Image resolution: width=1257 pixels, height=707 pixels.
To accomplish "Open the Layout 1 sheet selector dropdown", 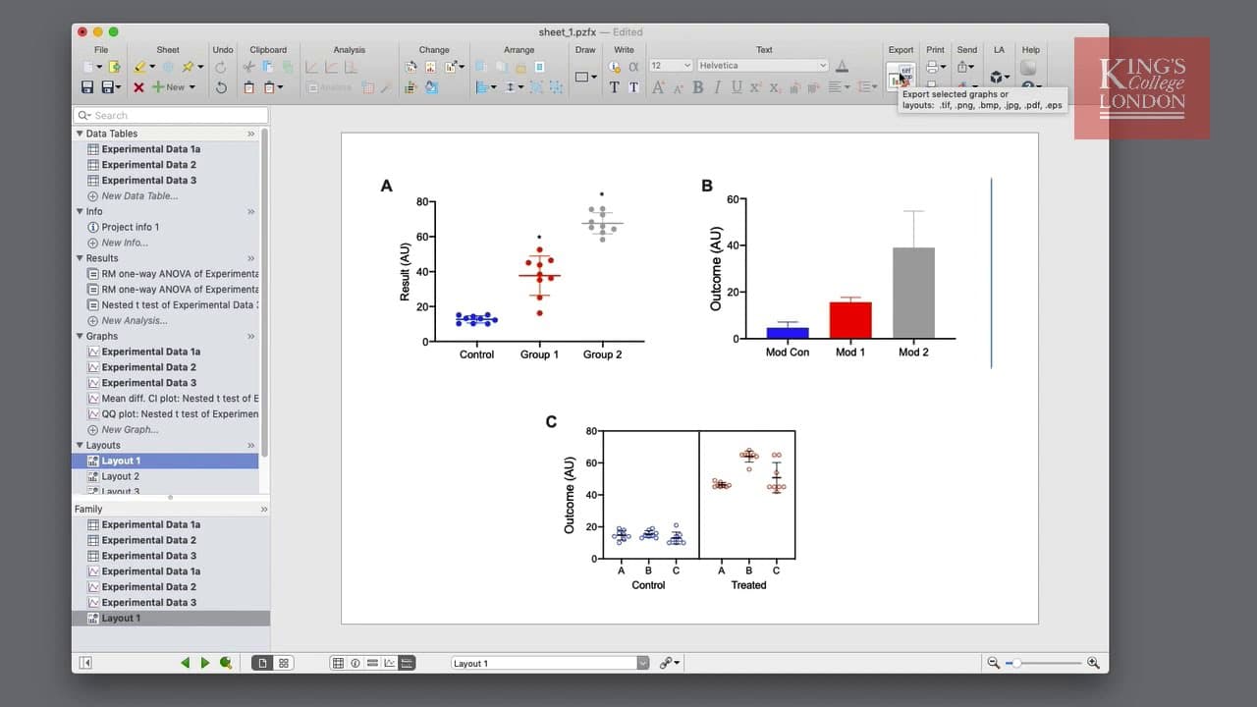I will [550, 663].
